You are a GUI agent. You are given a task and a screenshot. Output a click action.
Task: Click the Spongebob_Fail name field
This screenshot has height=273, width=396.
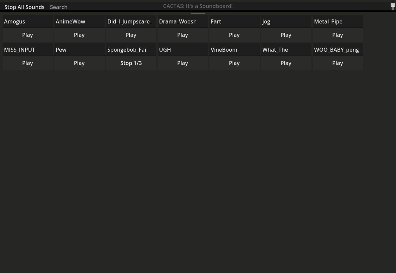[131, 50]
